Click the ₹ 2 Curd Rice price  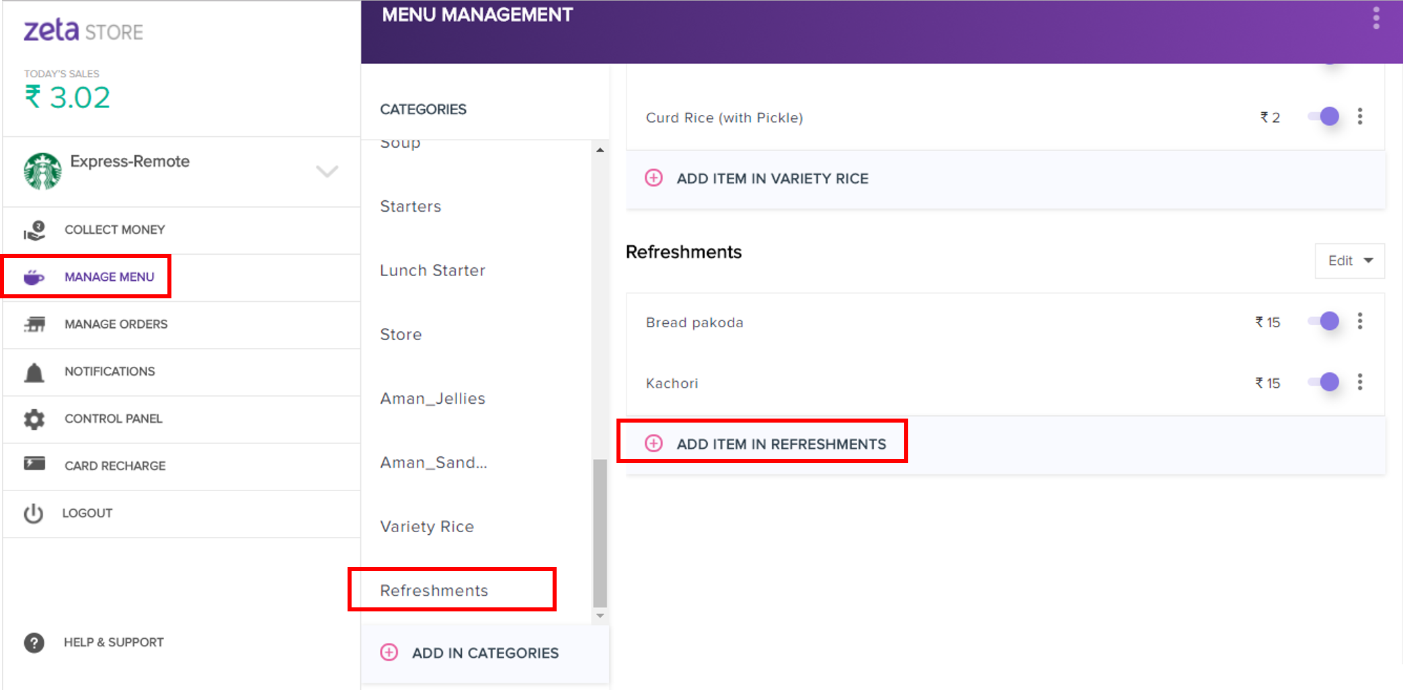[x=1270, y=118]
